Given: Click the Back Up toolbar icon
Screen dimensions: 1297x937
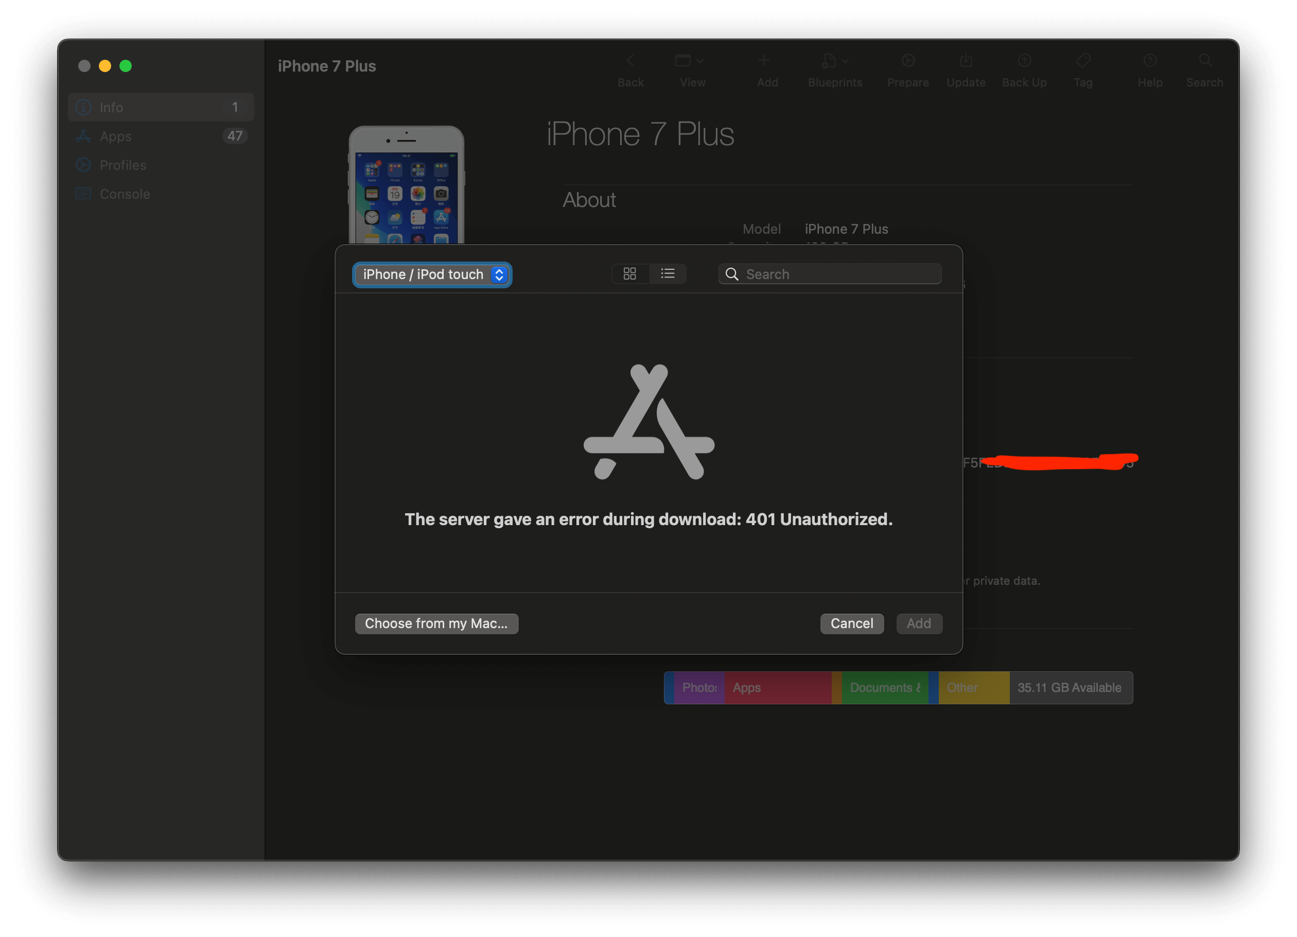Looking at the screenshot, I should click(1024, 61).
